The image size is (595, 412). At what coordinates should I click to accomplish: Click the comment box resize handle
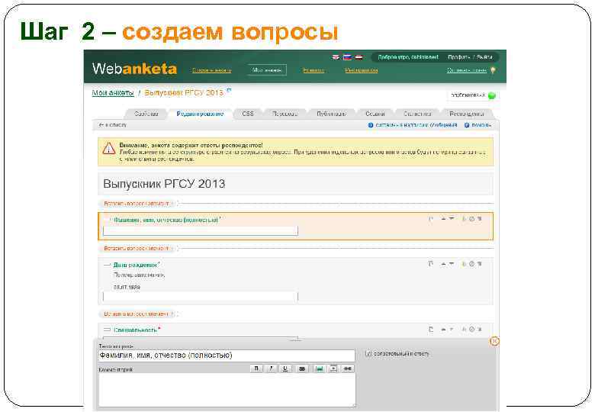[355, 405]
